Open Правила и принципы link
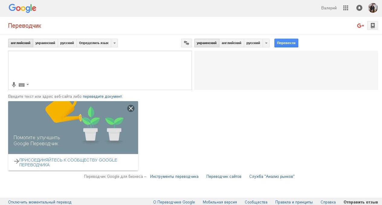 [294, 202]
